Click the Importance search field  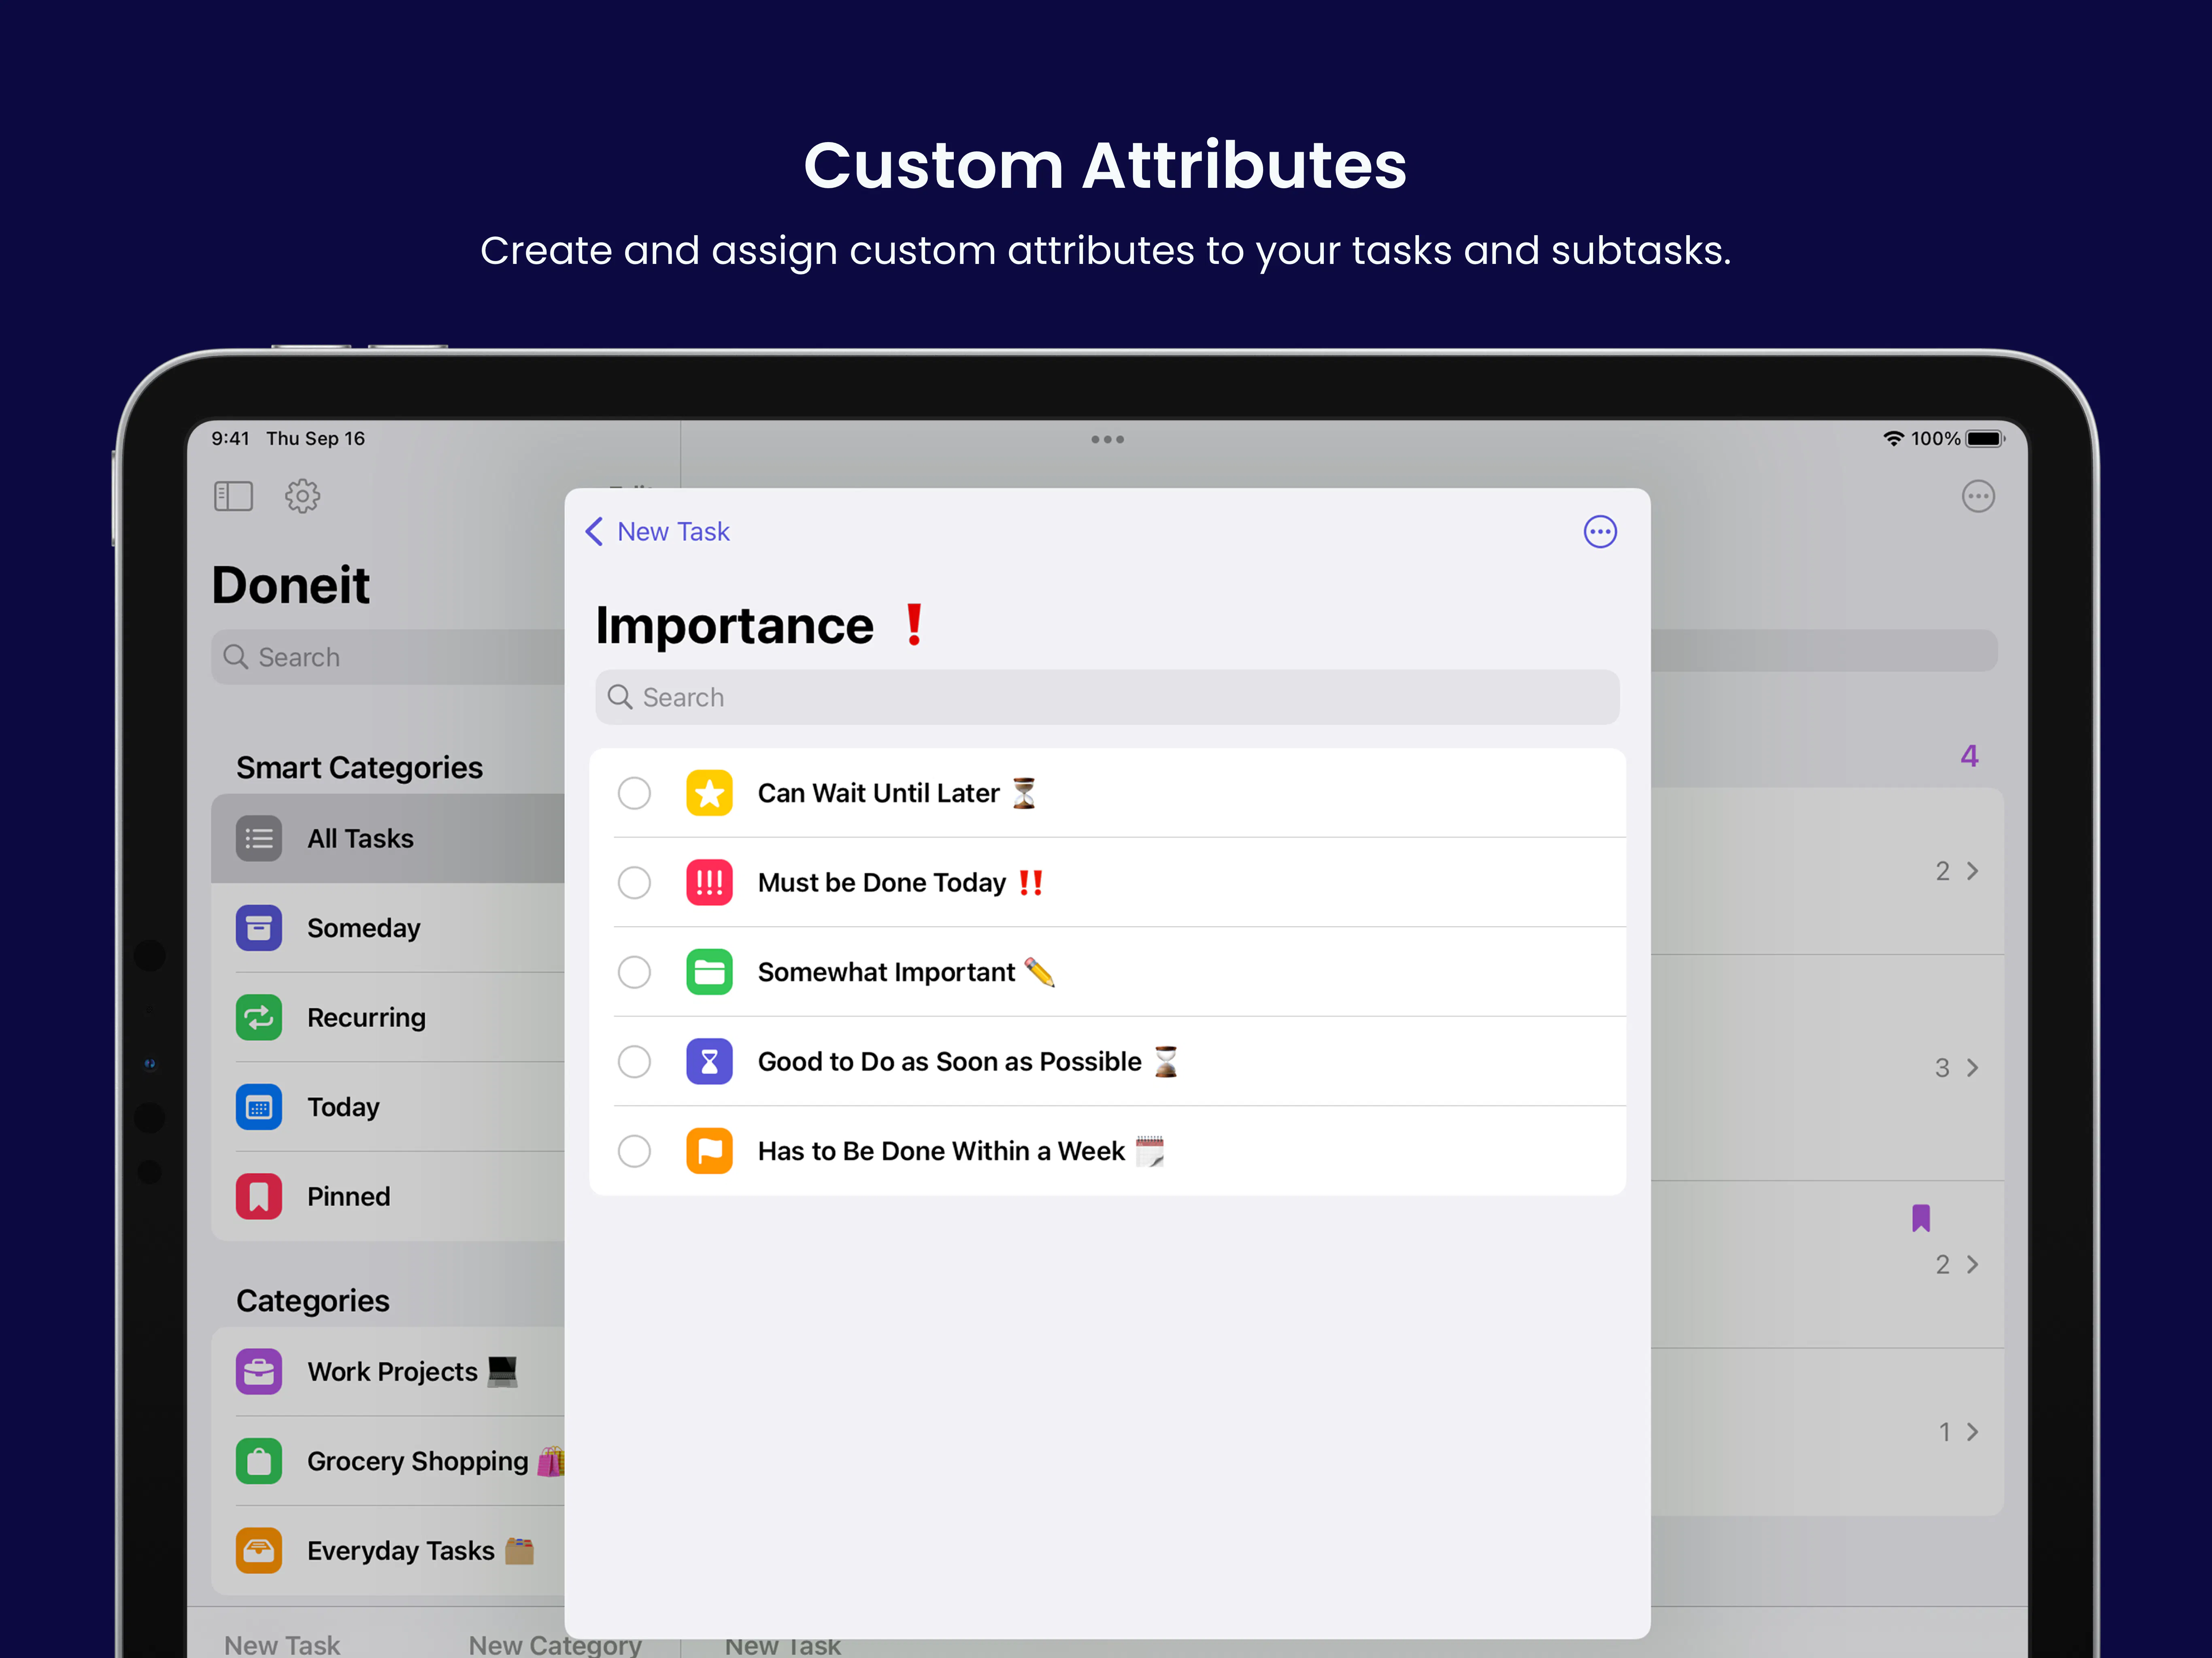pos(1107,697)
